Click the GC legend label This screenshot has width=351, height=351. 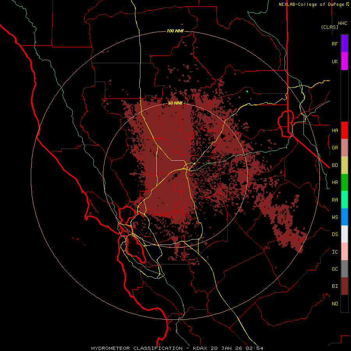tap(335, 269)
